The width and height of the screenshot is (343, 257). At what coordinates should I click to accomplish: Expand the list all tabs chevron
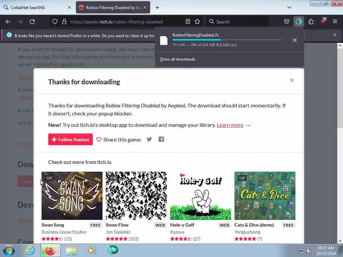pyautogui.click(x=289, y=7)
